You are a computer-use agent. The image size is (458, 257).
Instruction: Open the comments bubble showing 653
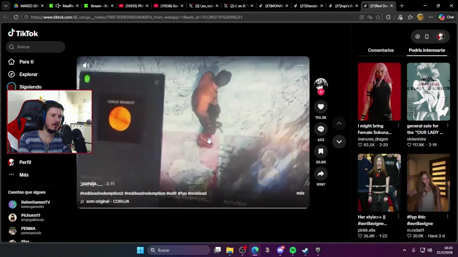click(x=321, y=129)
